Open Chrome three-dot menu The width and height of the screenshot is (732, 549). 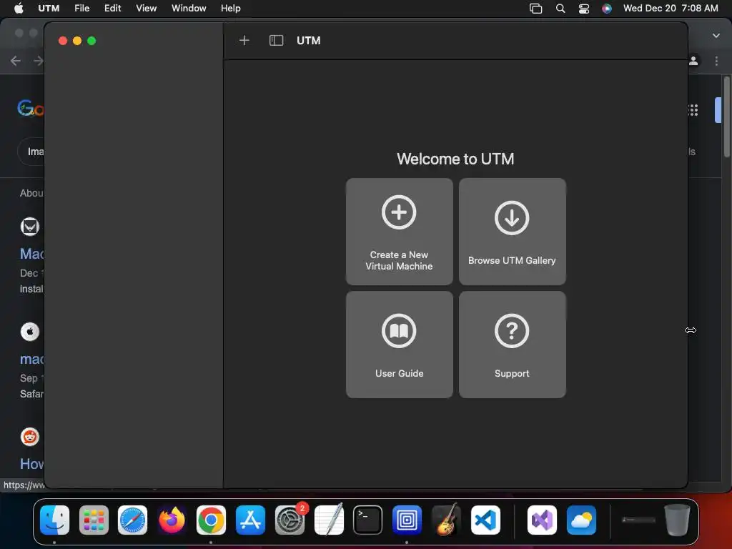pos(716,61)
